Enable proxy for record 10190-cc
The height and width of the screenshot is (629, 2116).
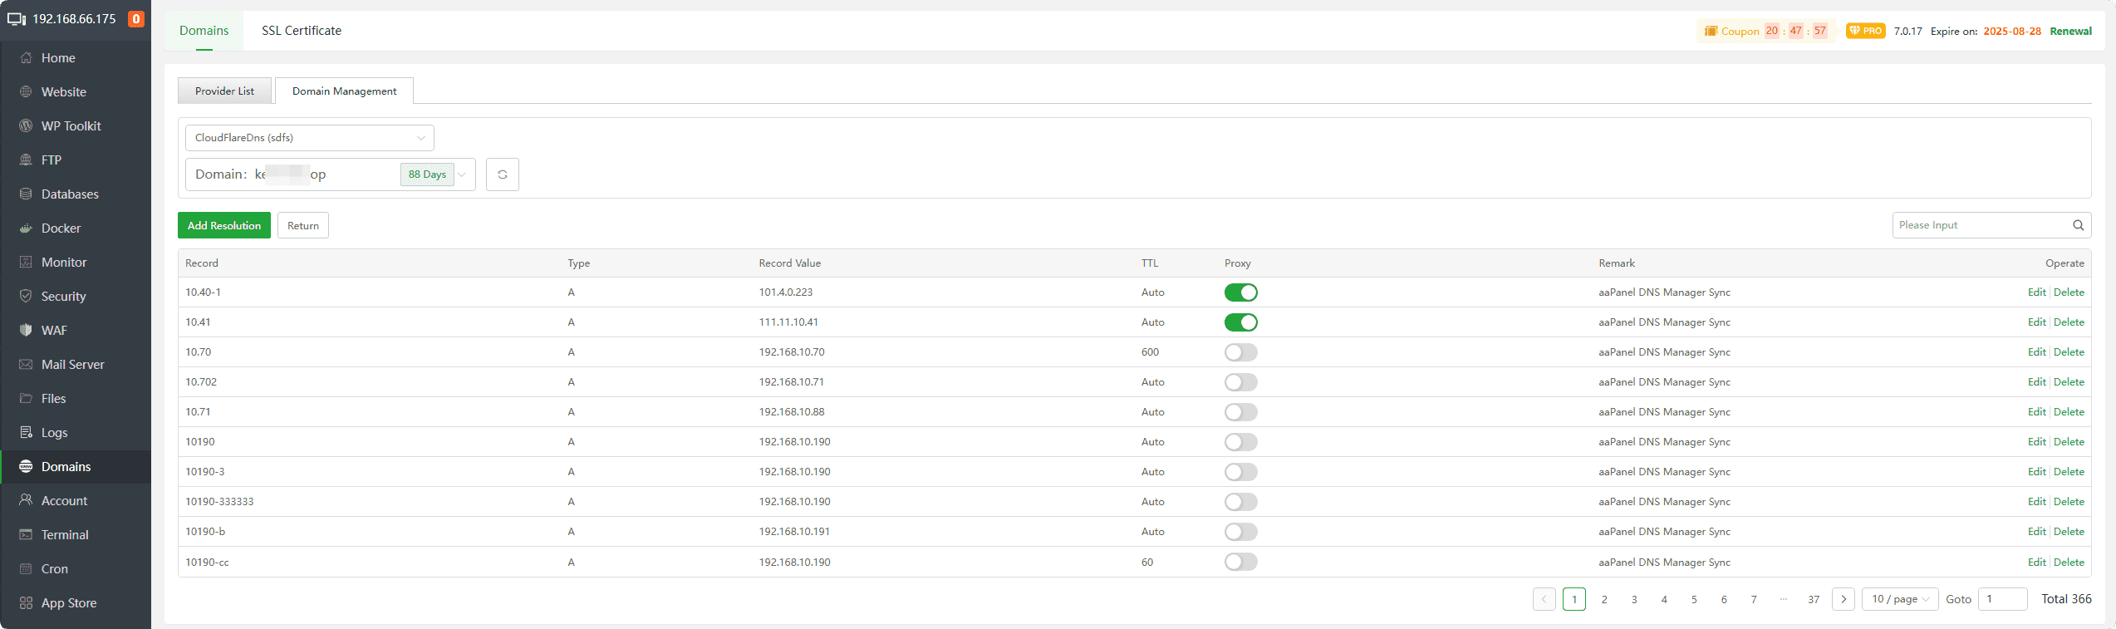click(x=1241, y=562)
